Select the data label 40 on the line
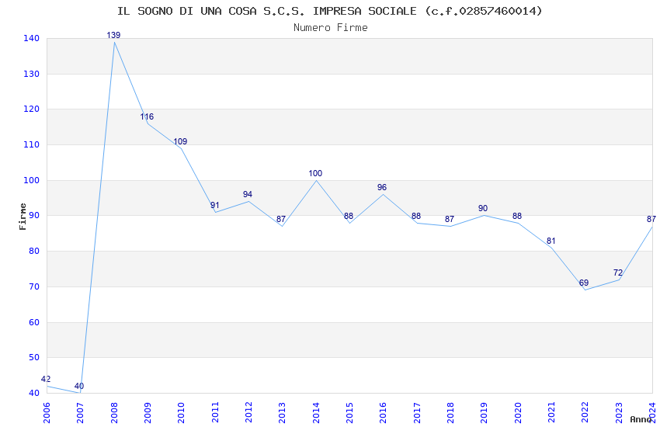Viewport: 660px width, 427px height. pyautogui.click(x=78, y=386)
